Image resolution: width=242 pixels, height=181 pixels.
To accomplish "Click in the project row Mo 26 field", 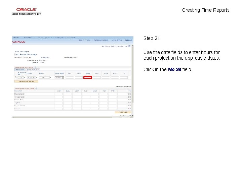I will click(88, 77).
